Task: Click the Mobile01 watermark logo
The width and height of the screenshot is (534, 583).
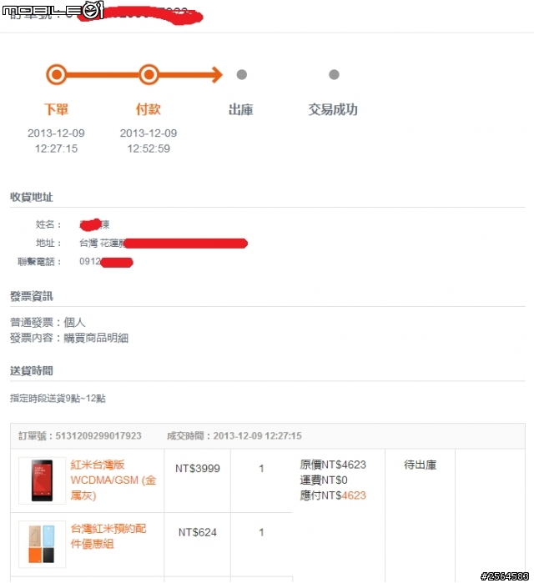Action: (53, 10)
